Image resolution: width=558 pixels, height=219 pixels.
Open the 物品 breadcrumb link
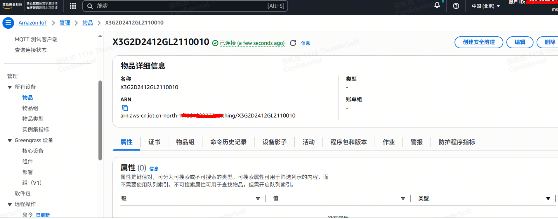pos(88,23)
